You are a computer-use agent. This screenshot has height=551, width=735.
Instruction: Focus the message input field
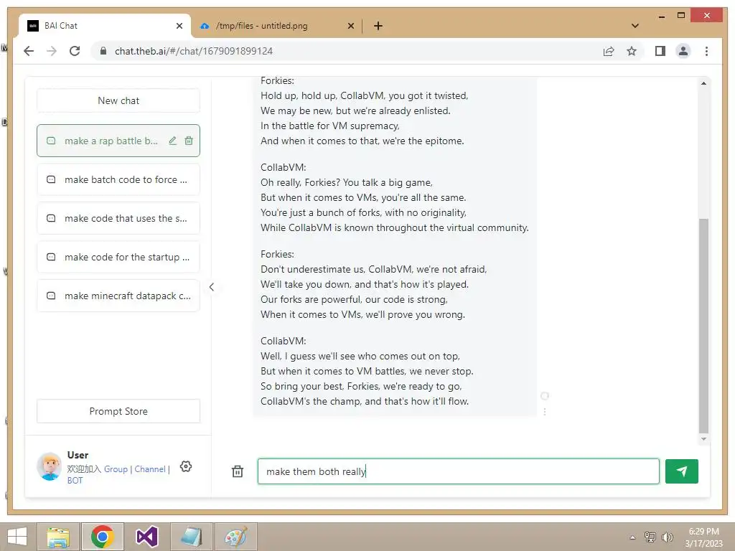(x=458, y=471)
